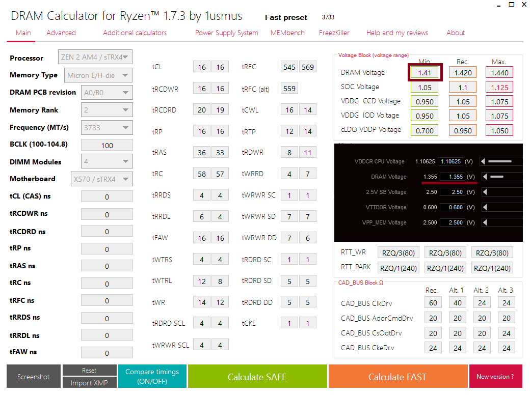Image resolution: width=530 pixels, height=395 pixels.
Task: Expand the DIMM Modules dropdown
Action: click(107, 161)
